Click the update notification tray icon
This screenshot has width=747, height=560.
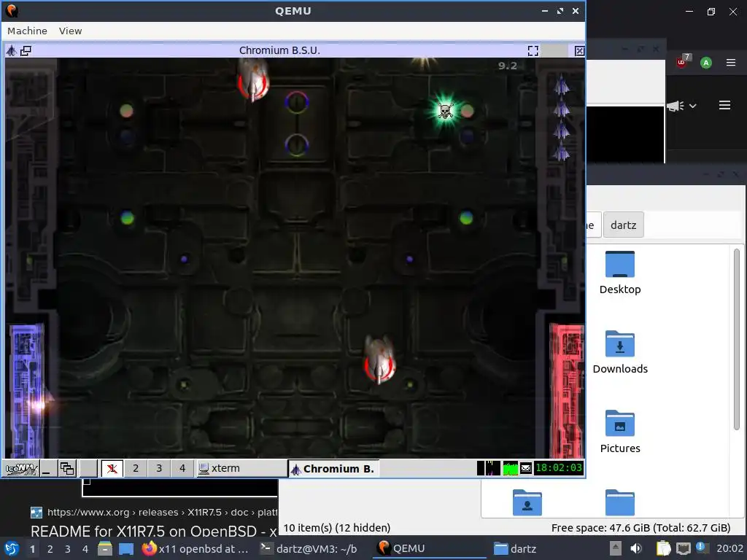(701, 548)
